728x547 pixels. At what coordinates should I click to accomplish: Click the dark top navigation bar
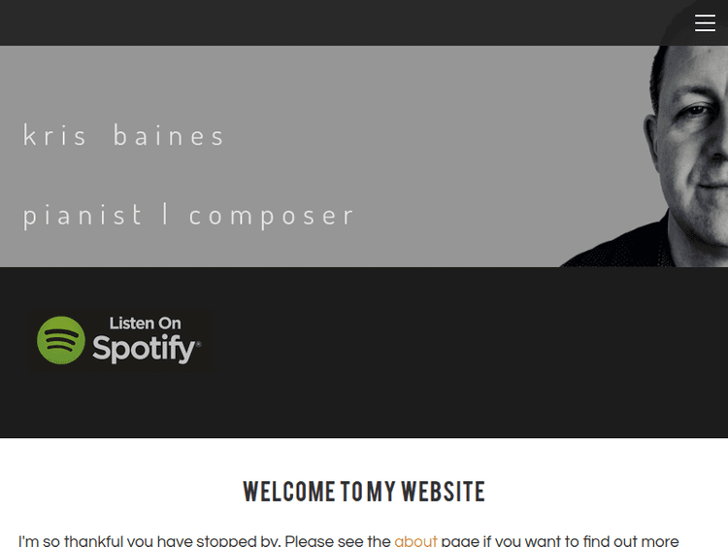point(340,23)
